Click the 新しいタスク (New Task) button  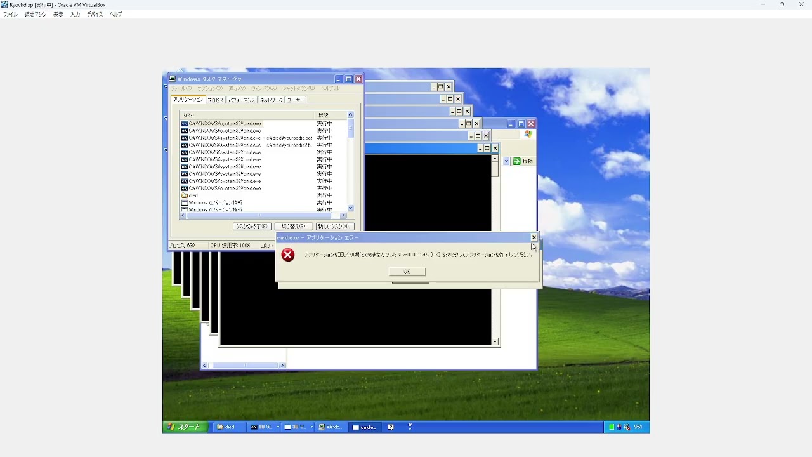(x=335, y=227)
